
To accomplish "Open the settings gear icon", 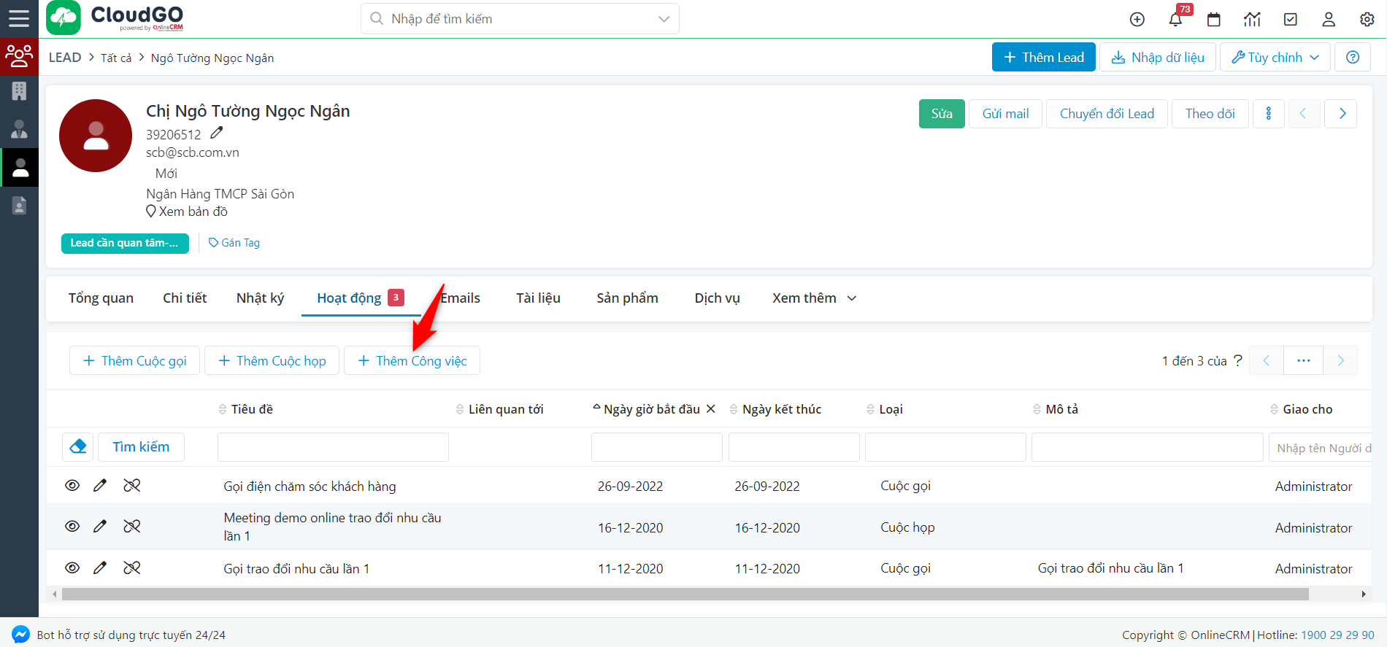I will [x=1367, y=20].
